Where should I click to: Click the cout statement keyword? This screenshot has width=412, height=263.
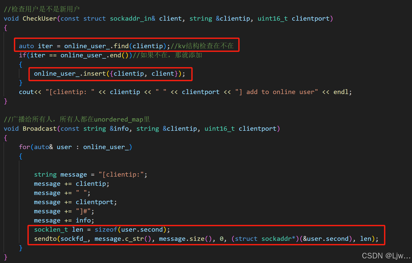point(26,92)
